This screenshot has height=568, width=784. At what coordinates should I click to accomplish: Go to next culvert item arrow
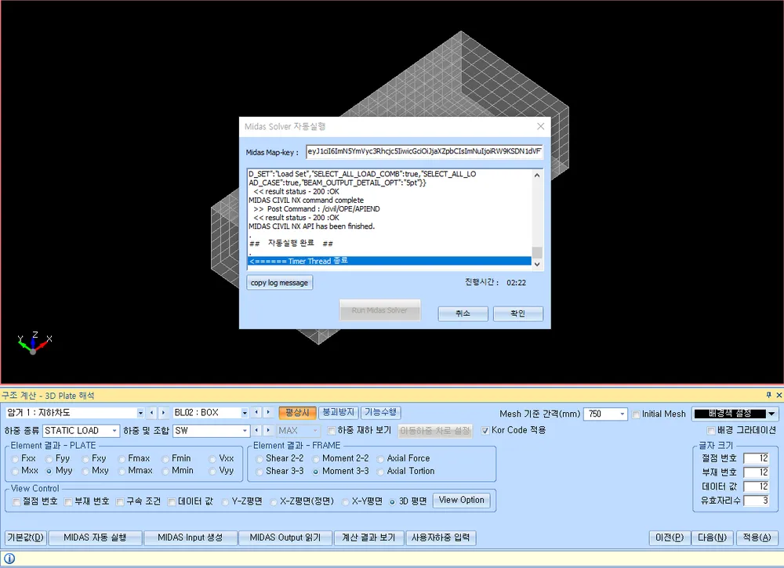pyautogui.click(x=163, y=413)
